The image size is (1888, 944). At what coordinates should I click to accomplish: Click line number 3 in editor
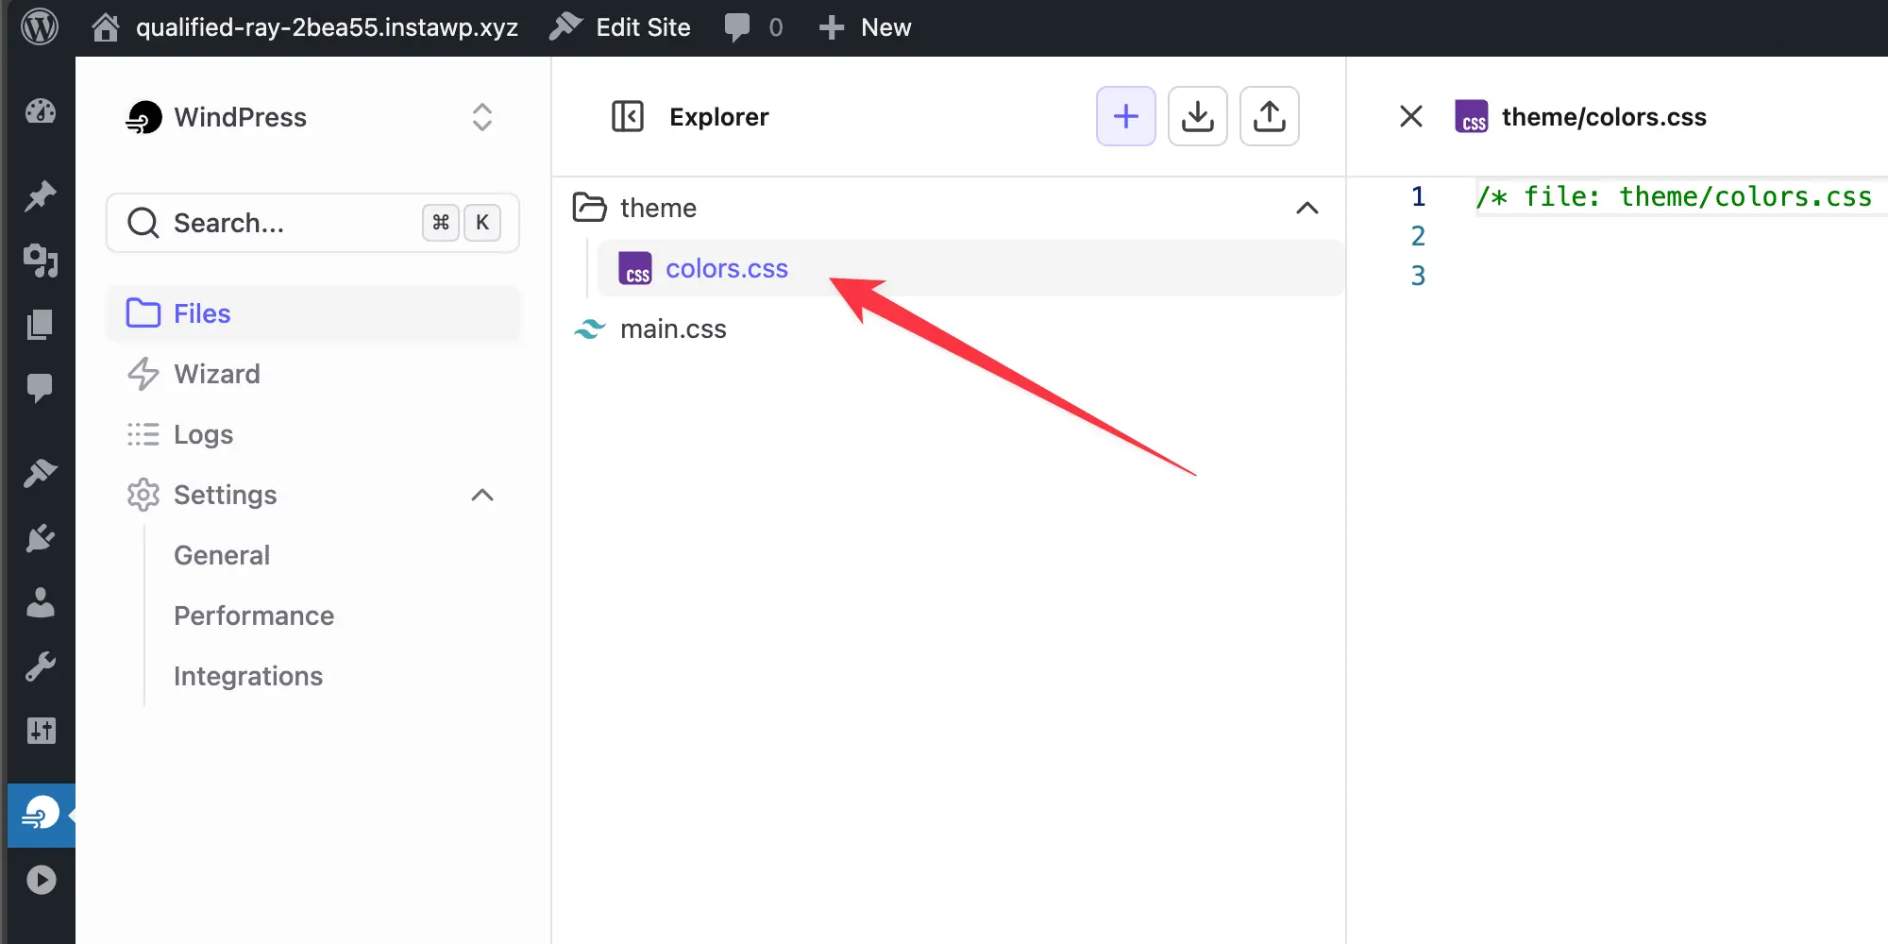click(1418, 276)
